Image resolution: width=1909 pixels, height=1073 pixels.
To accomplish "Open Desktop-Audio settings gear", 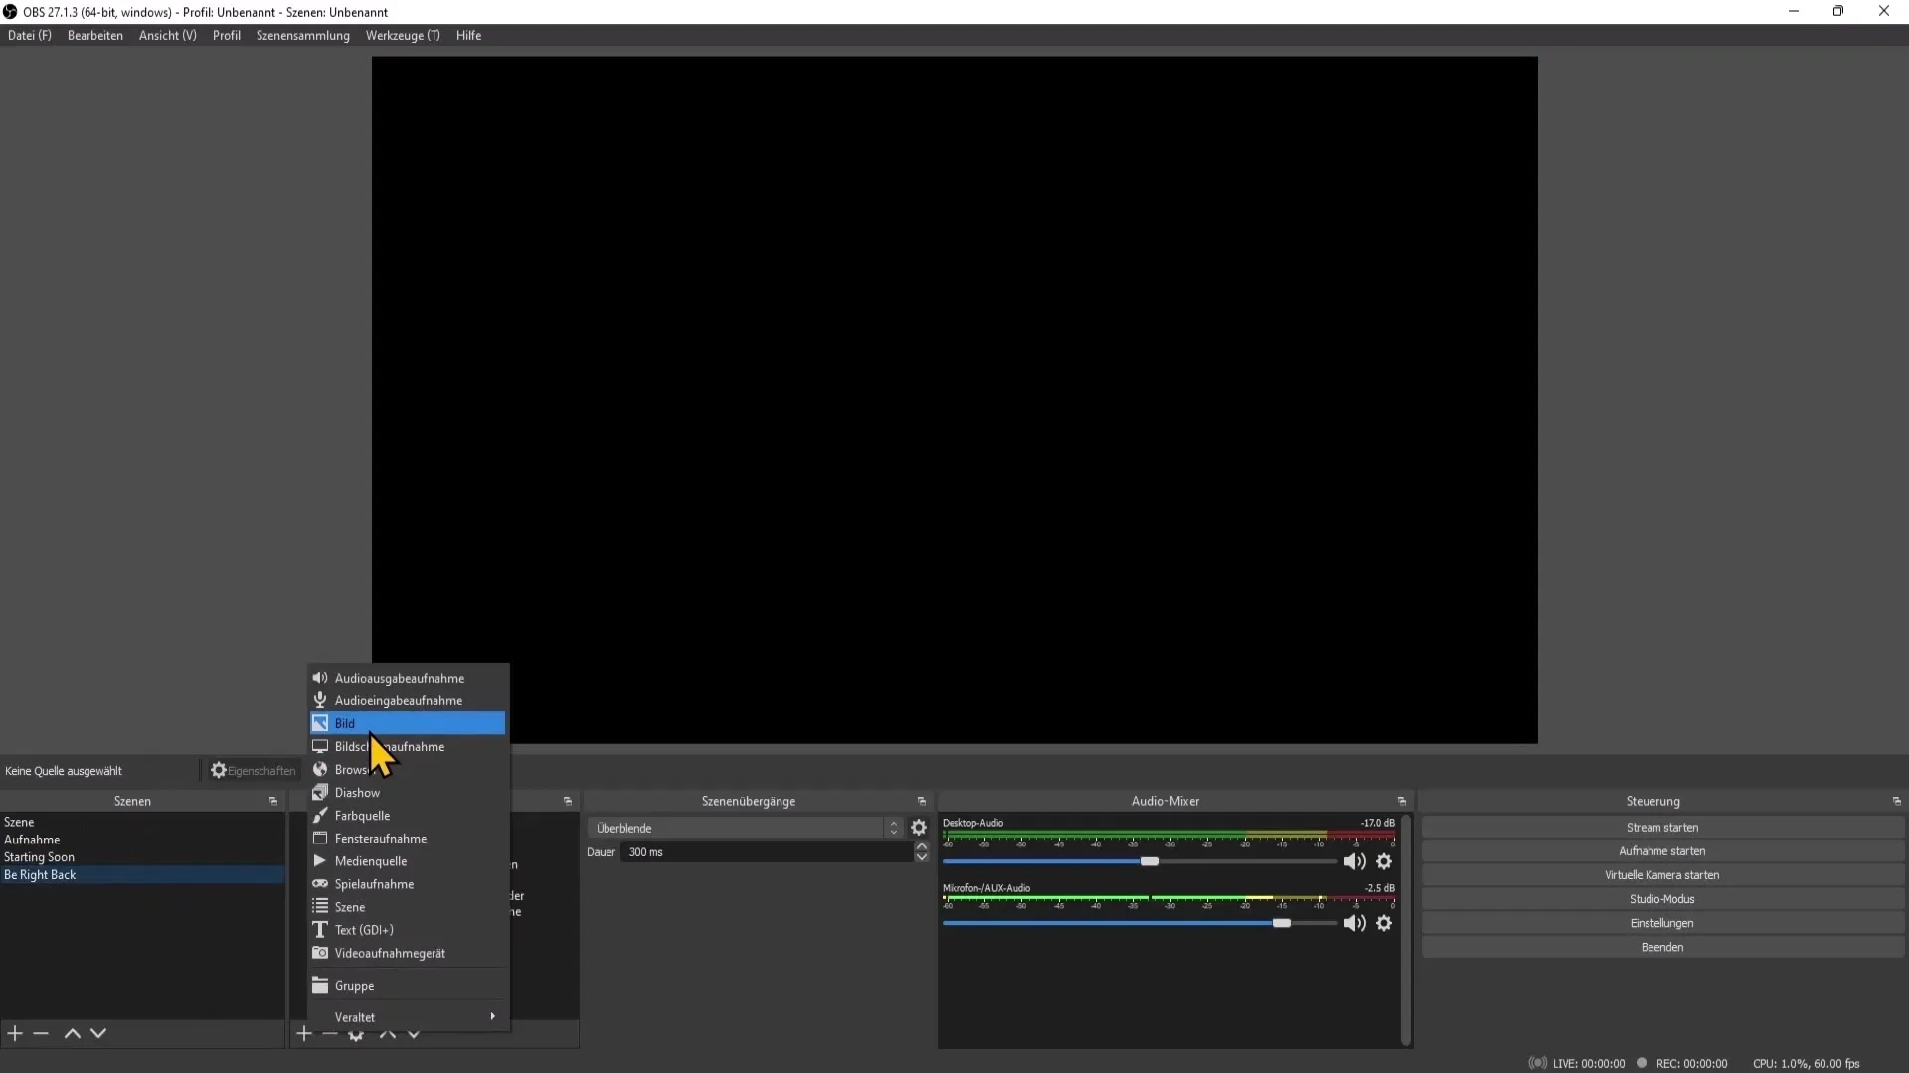I will point(1384,861).
